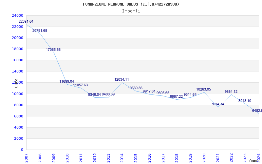Click x-axis year label 2015
The image size is (262, 164).
click(x=136, y=158)
